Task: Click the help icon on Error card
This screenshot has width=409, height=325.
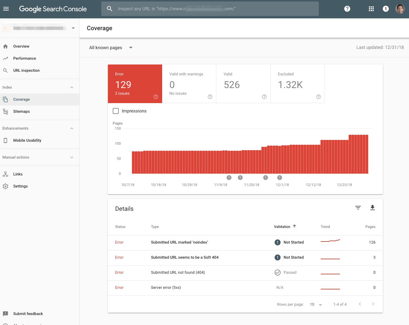Action: (x=156, y=97)
